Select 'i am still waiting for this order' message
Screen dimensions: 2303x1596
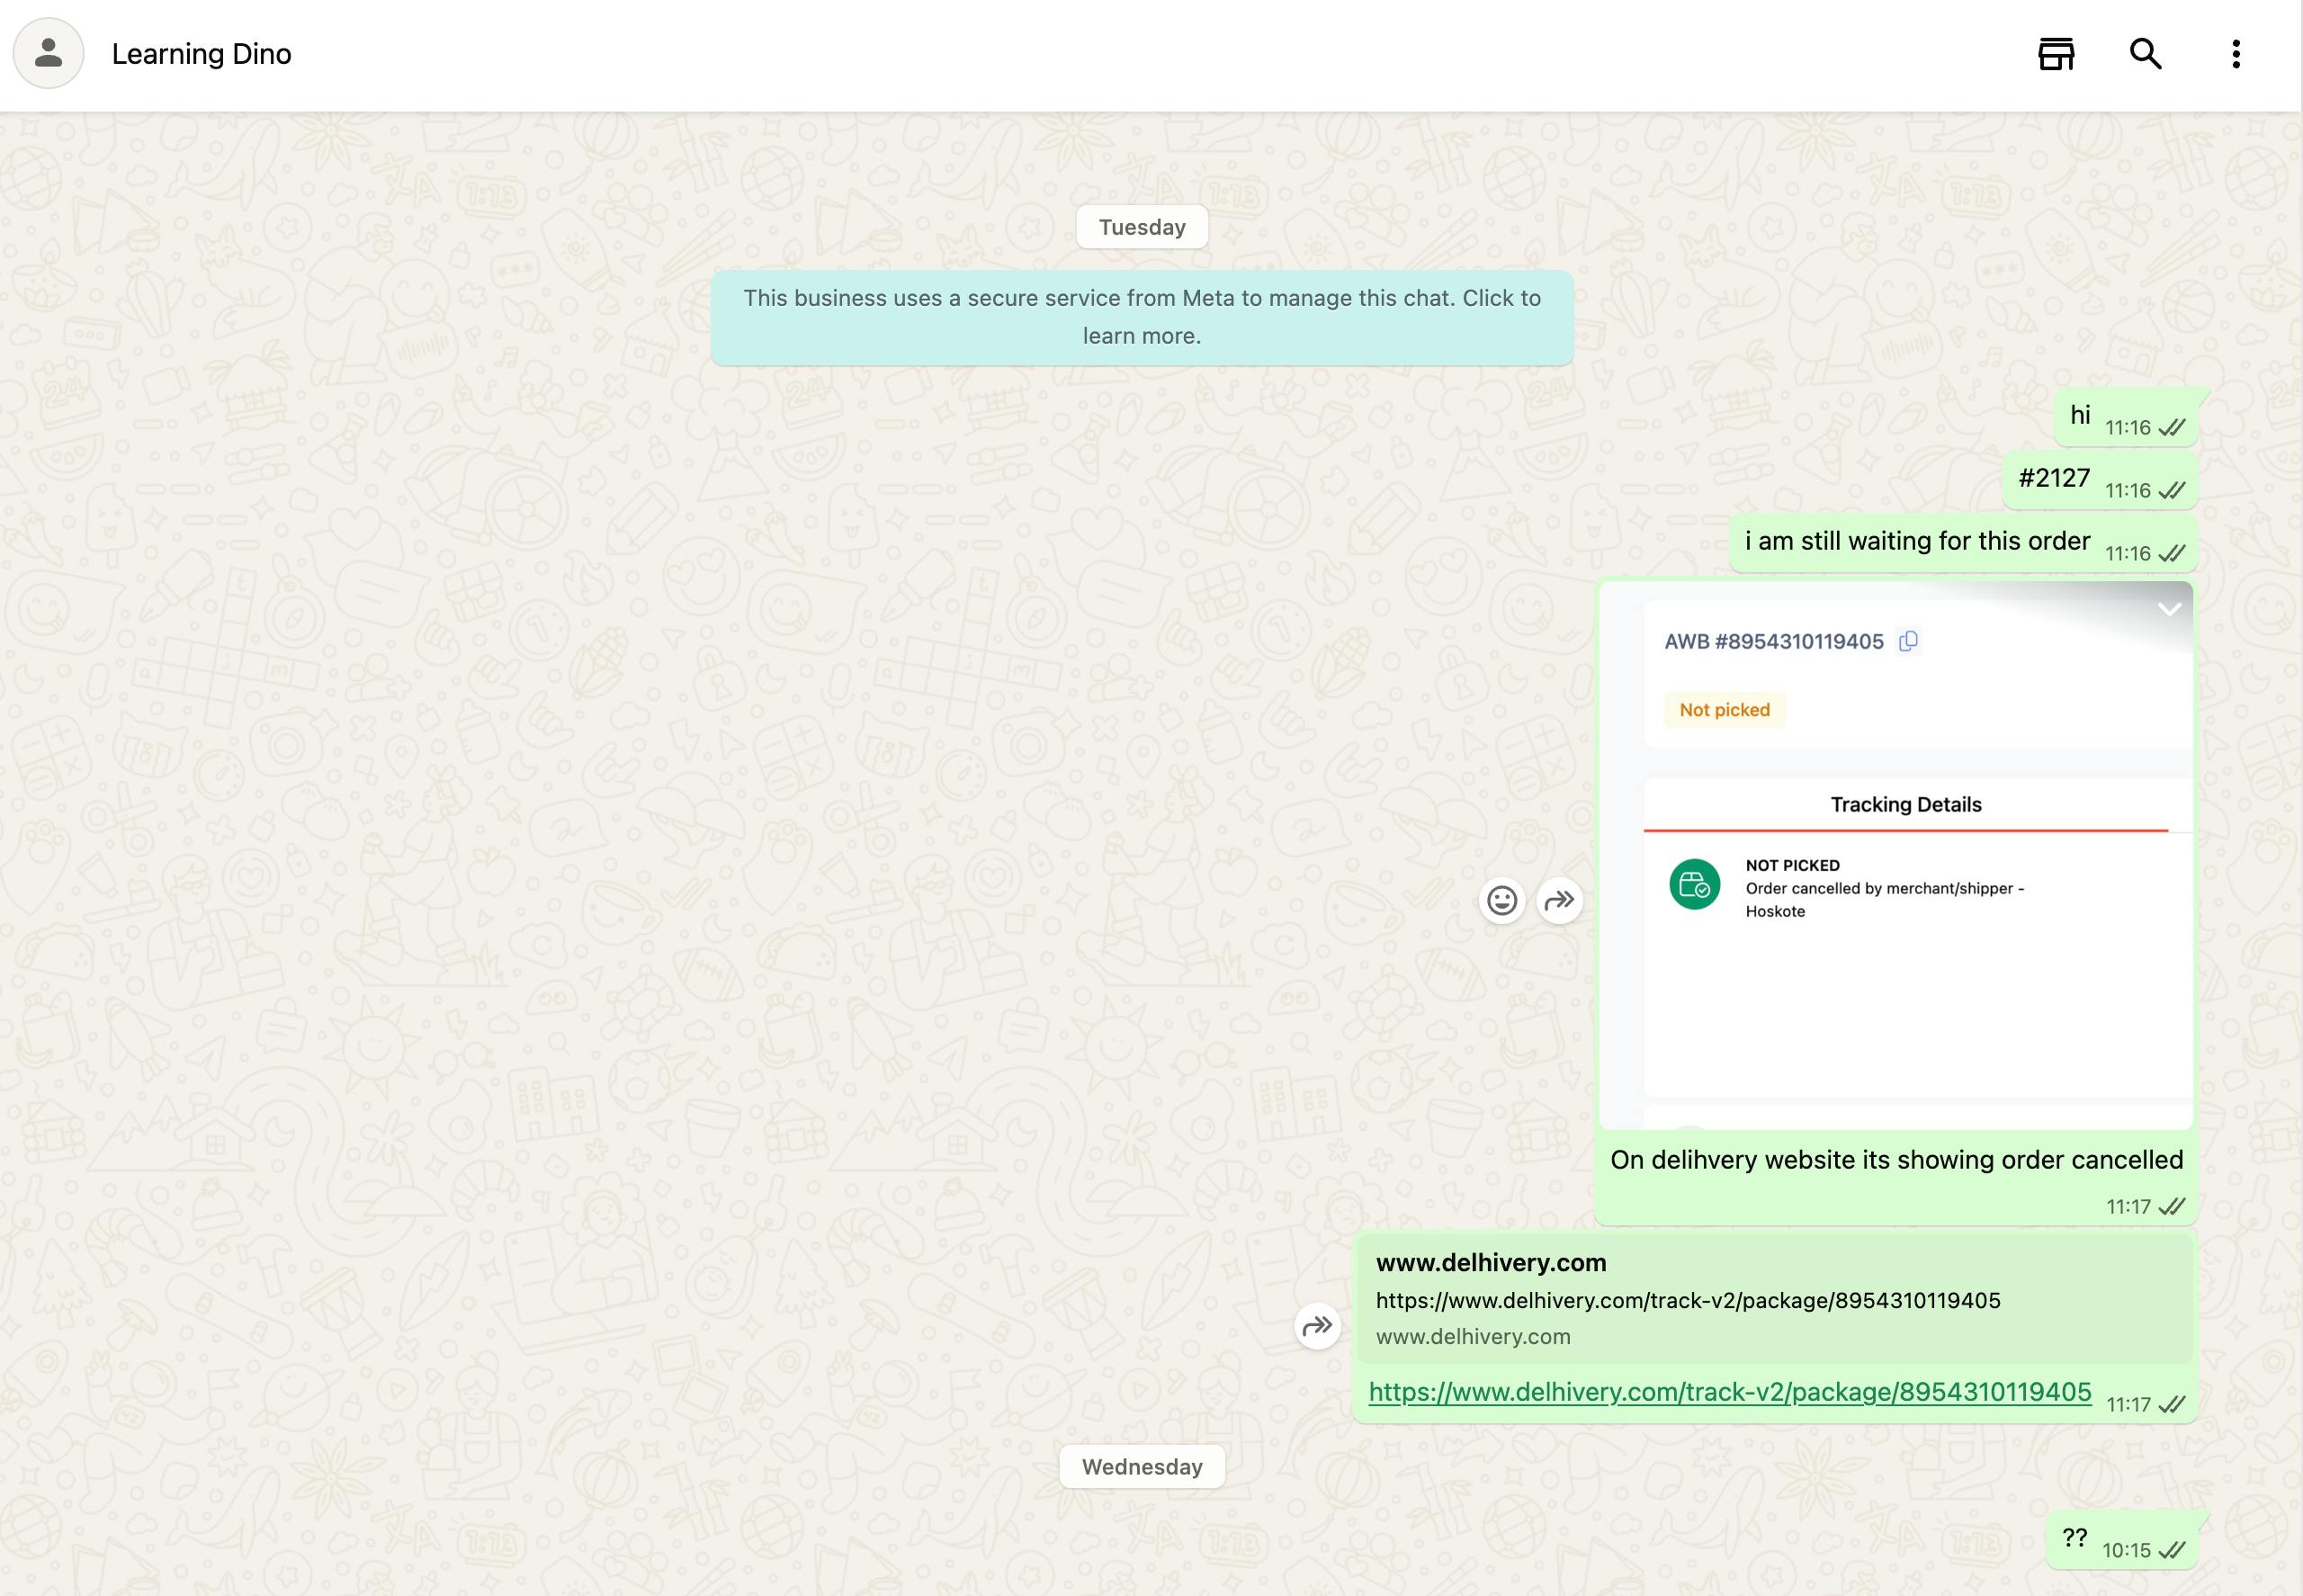(x=1963, y=543)
